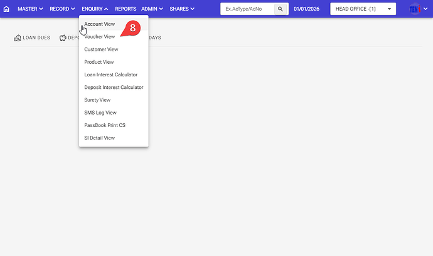Click the account number search field
This screenshot has height=256, width=433.
pos(248,9)
